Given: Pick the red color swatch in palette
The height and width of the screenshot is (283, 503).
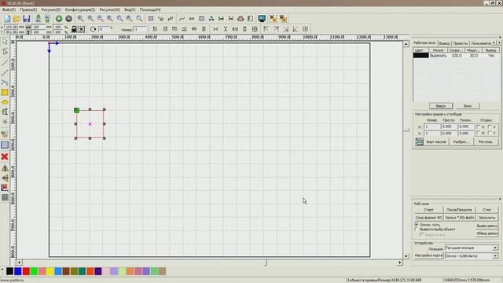Looking at the screenshot, I should pos(26,271).
